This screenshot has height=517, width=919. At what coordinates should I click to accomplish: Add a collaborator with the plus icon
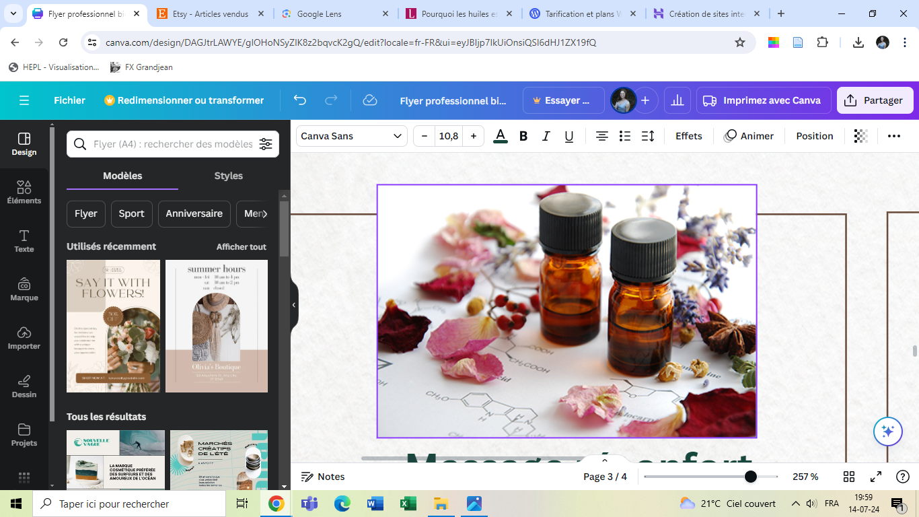[x=645, y=100]
